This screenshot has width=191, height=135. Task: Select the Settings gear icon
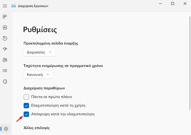[x=6, y=129]
